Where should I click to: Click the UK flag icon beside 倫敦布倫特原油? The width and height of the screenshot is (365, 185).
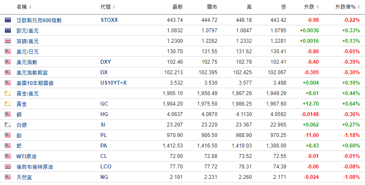(8, 167)
